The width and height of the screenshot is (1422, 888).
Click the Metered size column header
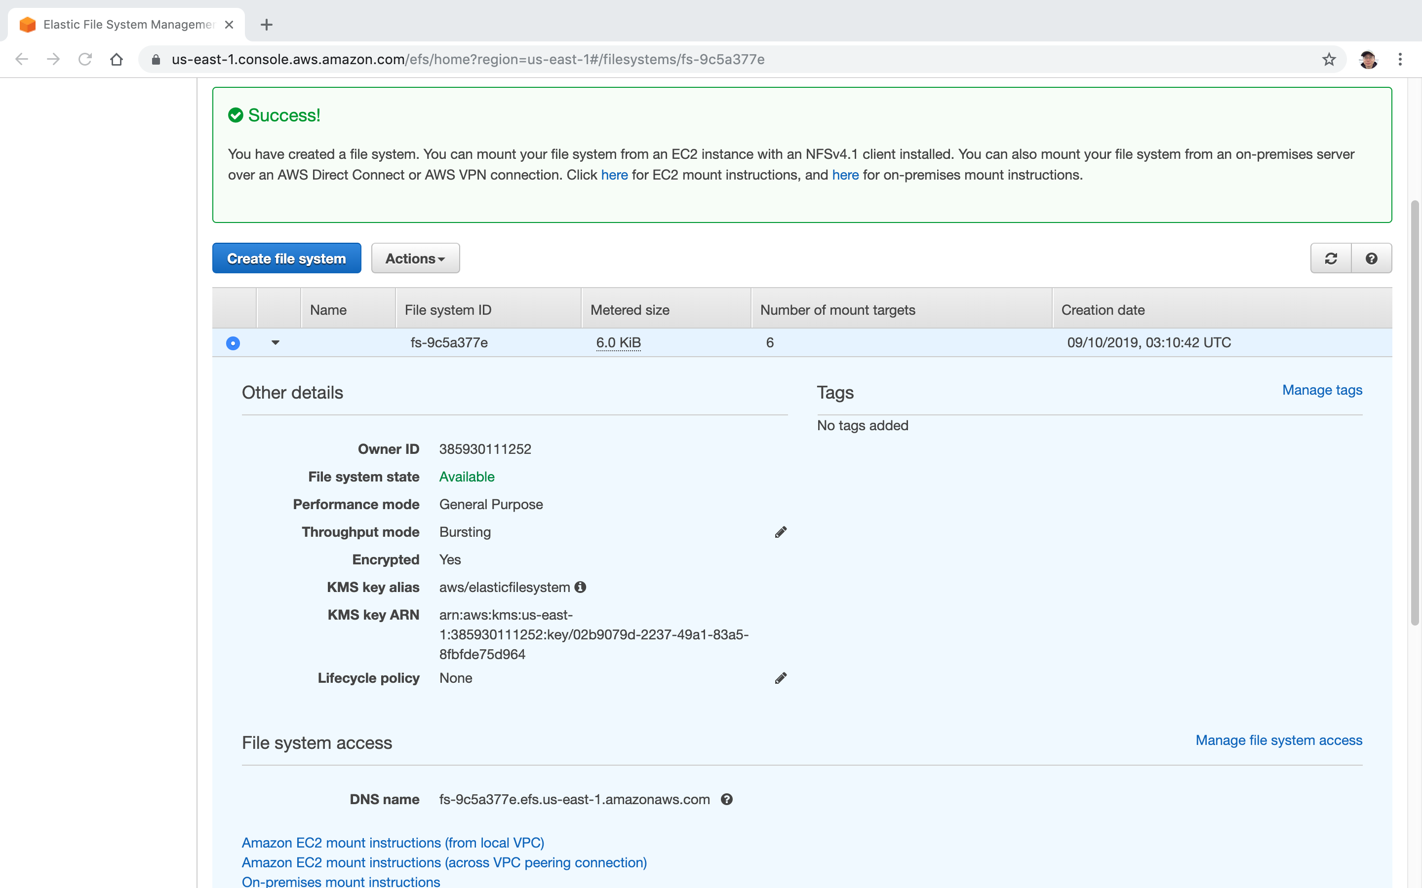pyautogui.click(x=667, y=309)
